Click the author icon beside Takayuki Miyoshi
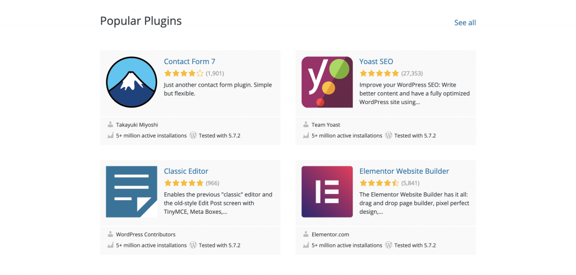Screen dimensions: 576x275 click(x=110, y=125)
